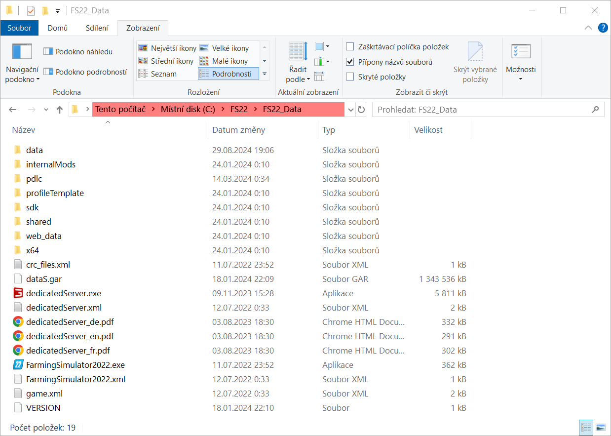Go up one folder level arrow
The width and height of the screenshot is (611, 436).
[x=60, y=110]
